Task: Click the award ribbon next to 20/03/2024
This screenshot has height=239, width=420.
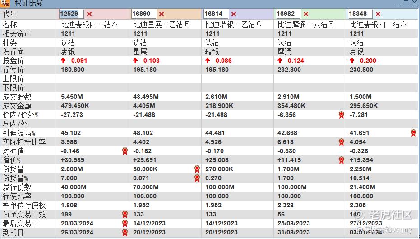Action: click(x=125, y=223)
